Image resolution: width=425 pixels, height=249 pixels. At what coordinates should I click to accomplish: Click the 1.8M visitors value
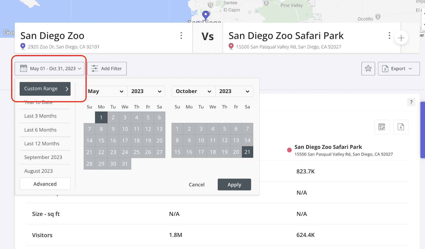coord(176,235)
